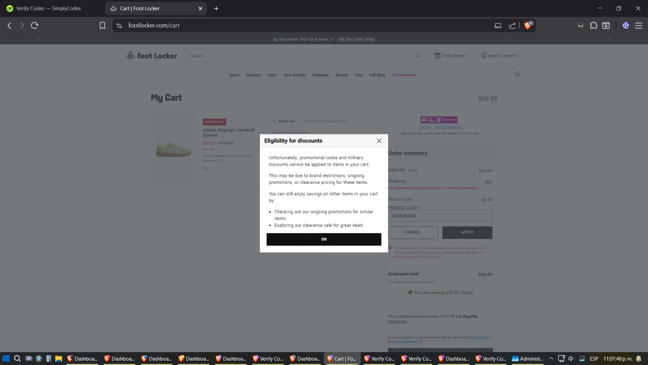Close the Cart | Foot Locker tab
Viewport: 648px width, 365px height.
pyautogui.click(x=200, y=8)
